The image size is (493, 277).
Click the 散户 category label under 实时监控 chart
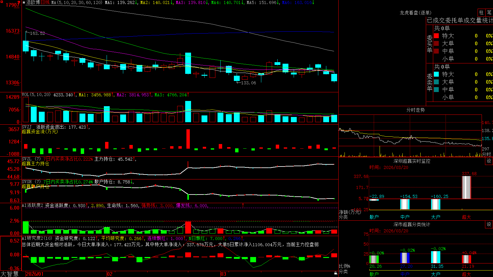point(374,217)
